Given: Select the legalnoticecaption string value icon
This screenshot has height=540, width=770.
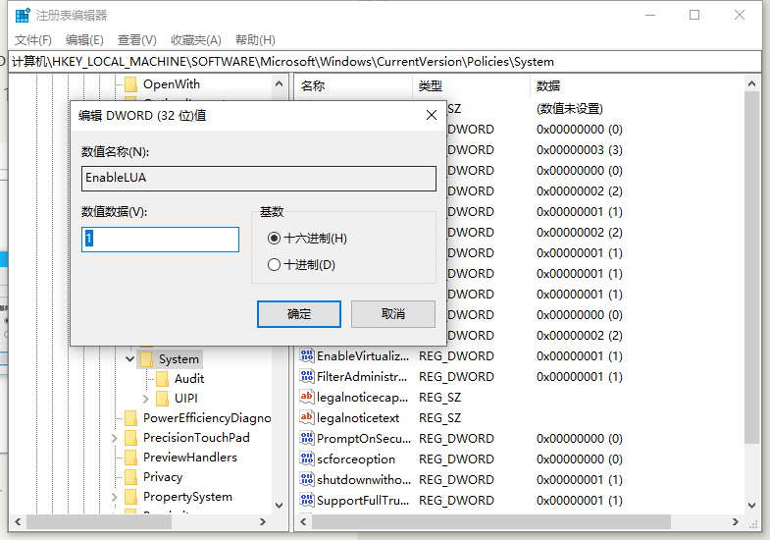Looking at the screenshot, I should pyautogui.click(x=306, y=397).
